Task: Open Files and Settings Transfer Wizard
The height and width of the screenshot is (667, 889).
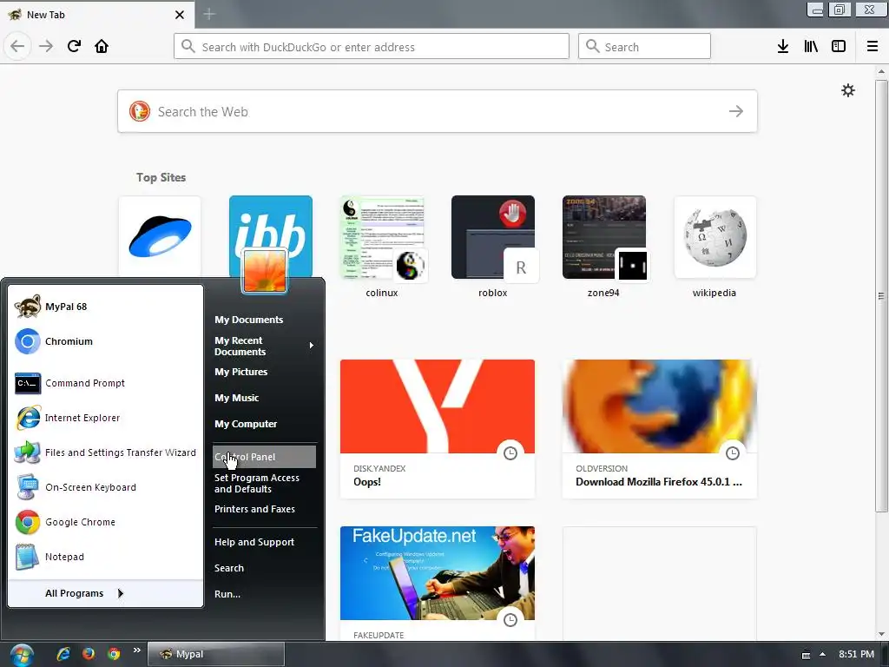Action: pyautogui.click(x=105, y=452)
